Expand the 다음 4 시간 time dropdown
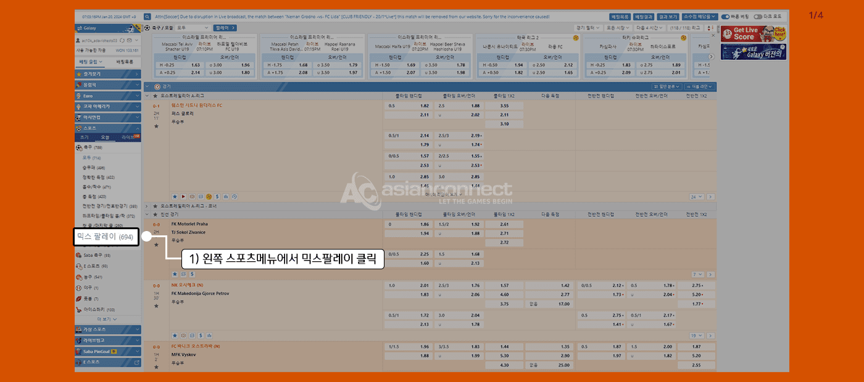The height and width of the screenshot is (382, 864). click(650, 28)
